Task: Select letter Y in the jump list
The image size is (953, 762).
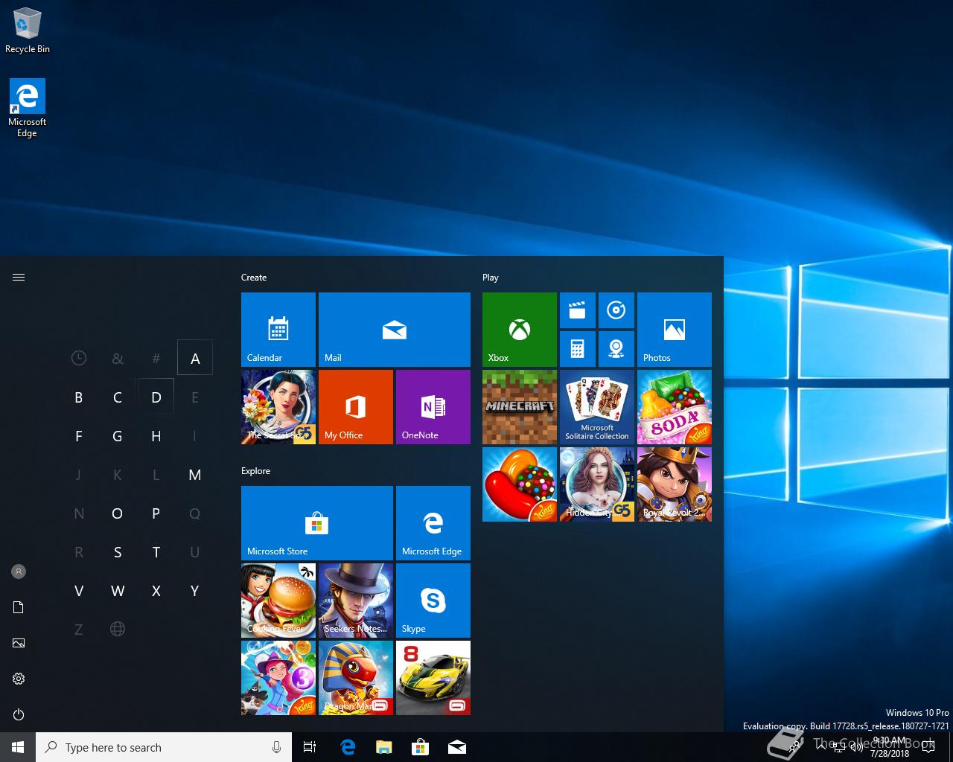Action: (x=195, y=591)
